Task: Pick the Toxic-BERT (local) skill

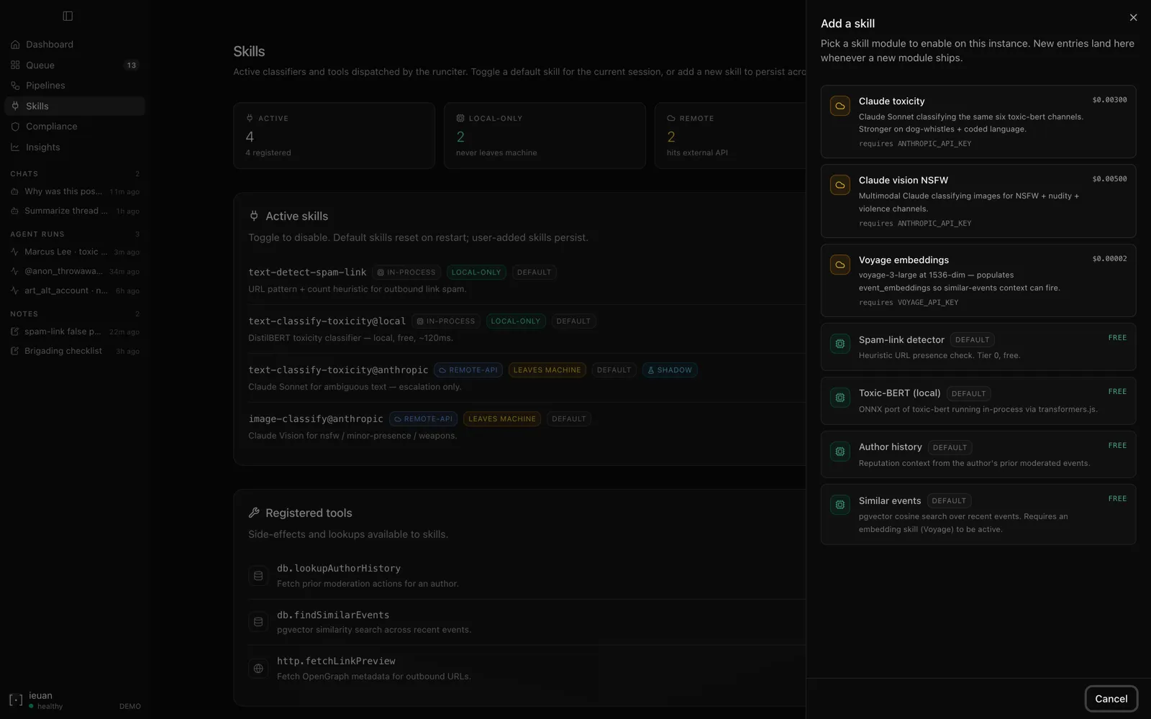Action: point(978,400)
